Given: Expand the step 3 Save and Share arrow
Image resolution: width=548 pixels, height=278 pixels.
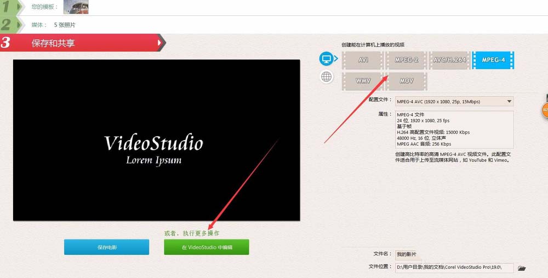Looking at the screenshot, I should pos(159,43).
